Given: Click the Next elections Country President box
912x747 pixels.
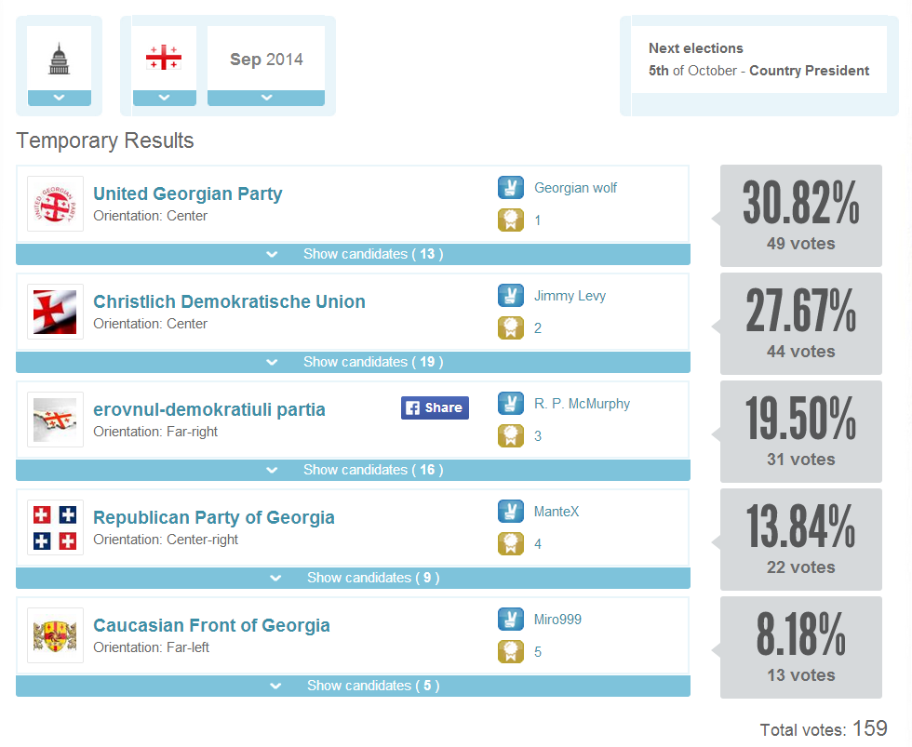Looking at the screenshot, I should [758, 60].
